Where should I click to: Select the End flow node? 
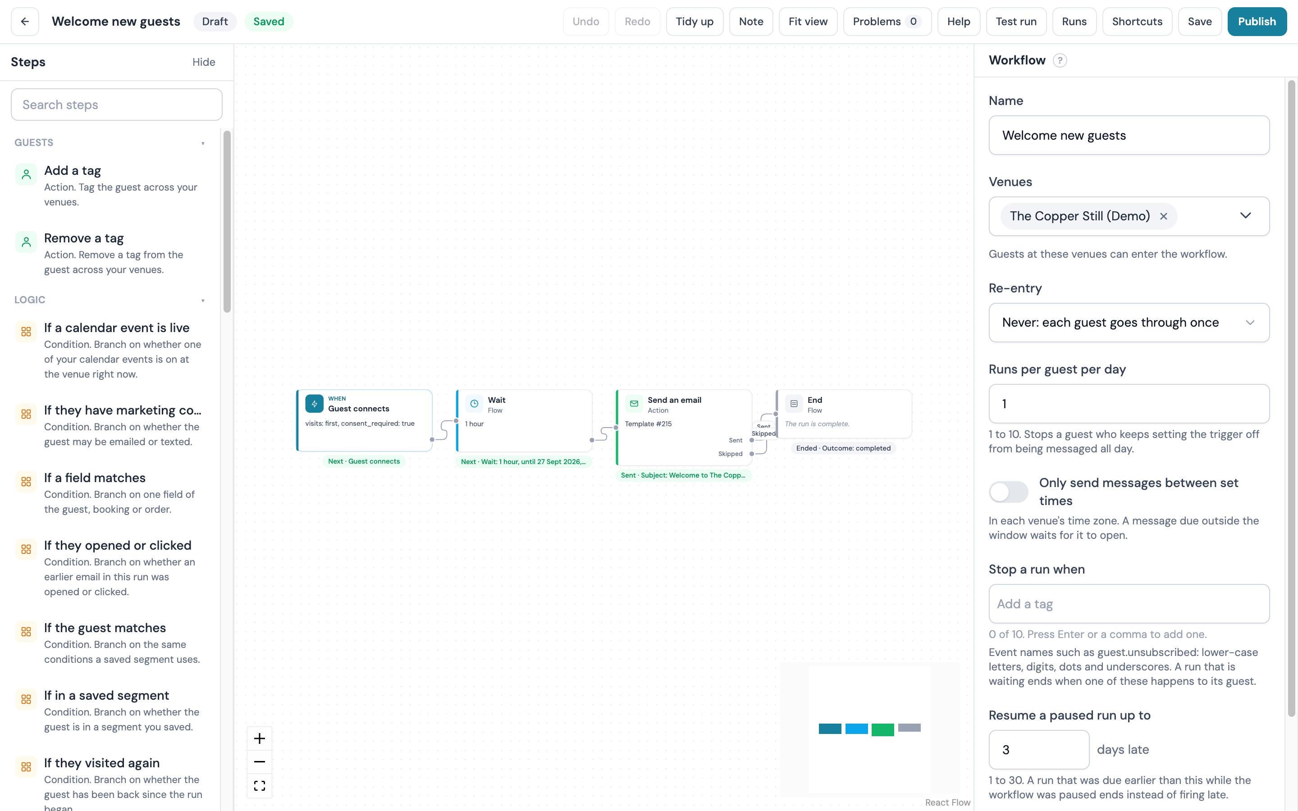click(x=844, y=414)
